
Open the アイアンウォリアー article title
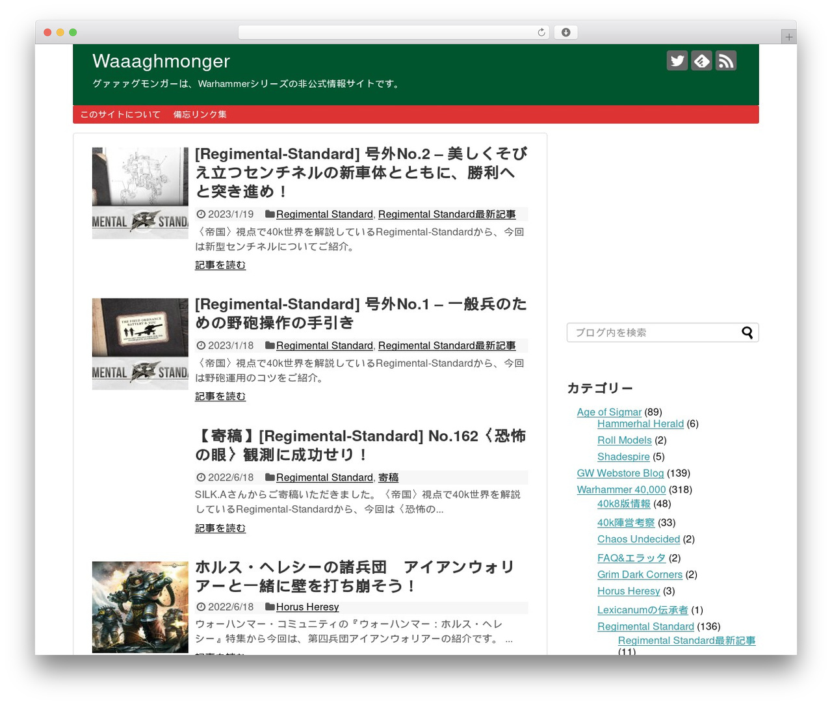click(x=356, y=576)
